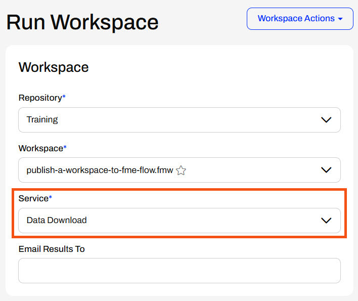
Task: Click the 'Workspace Actions' button text
Action: tap(296, 19)
